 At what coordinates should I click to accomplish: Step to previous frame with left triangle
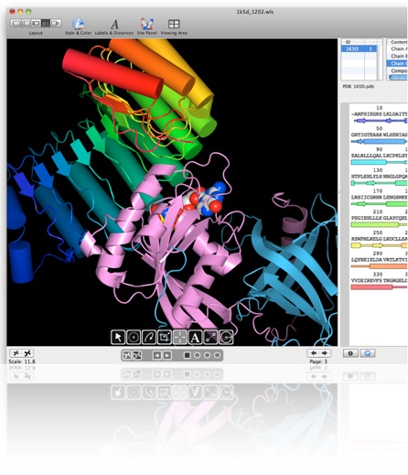tap(156, 355)
